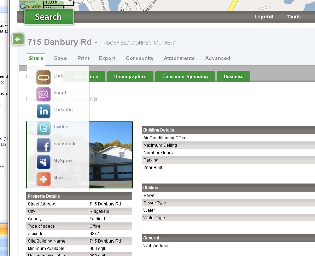Choose the Link share icon
Screen dimensions: 315x256
pyautogui.click(x=43, y=77)
